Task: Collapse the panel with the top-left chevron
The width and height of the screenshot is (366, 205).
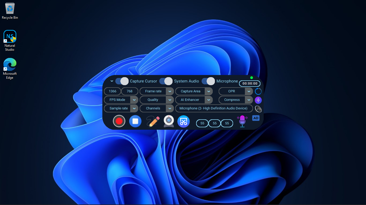Action: point(112,81)
